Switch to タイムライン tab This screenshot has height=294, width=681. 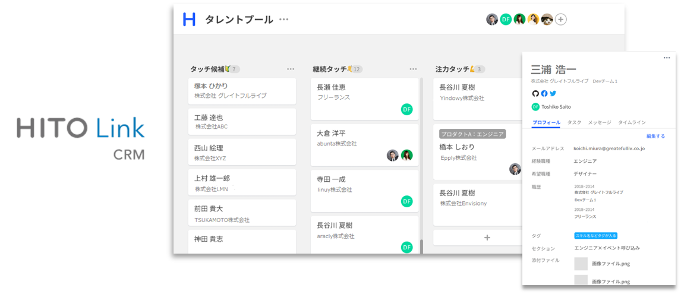pos(632,123)
